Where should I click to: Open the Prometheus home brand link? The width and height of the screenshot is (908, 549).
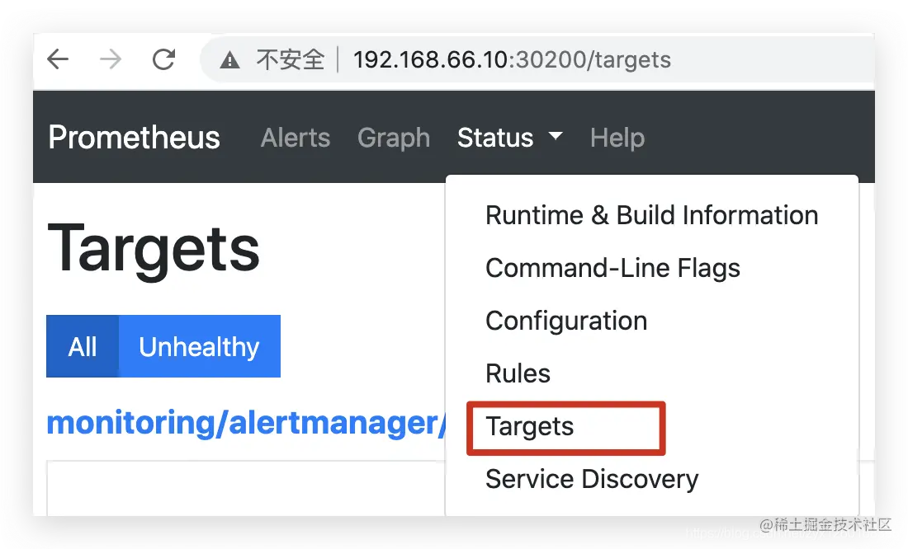tap(135, 138)
